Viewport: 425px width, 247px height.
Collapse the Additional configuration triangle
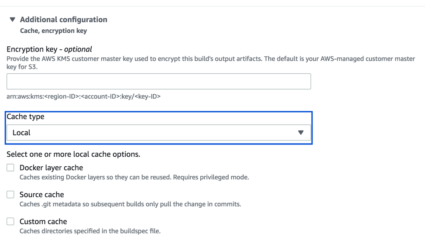[x=12, y=20]
